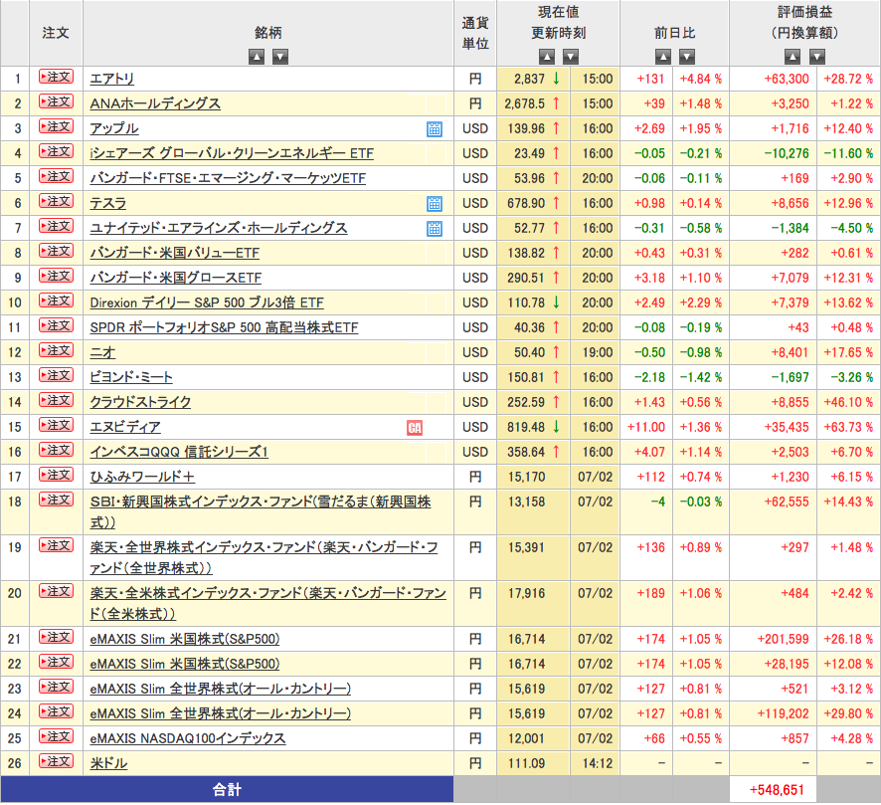This screenshot has height=805, width=881.
Task: Open ニオ stock link
Action: pyautogui.click(x=102, y=352)
